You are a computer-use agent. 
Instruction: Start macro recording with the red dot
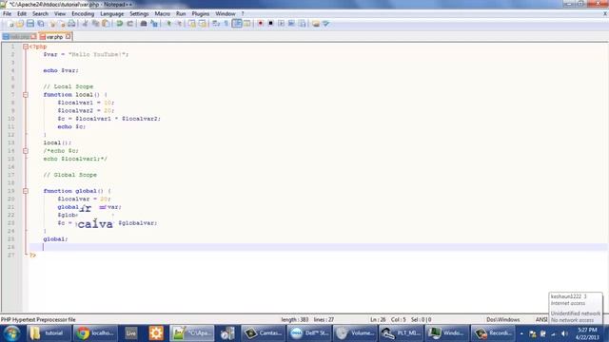pyautogui.click(x=260, y=24)
